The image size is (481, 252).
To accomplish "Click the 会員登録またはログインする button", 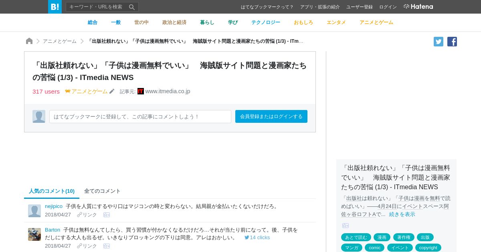I will pyautogui.click(x=271, y=116).
